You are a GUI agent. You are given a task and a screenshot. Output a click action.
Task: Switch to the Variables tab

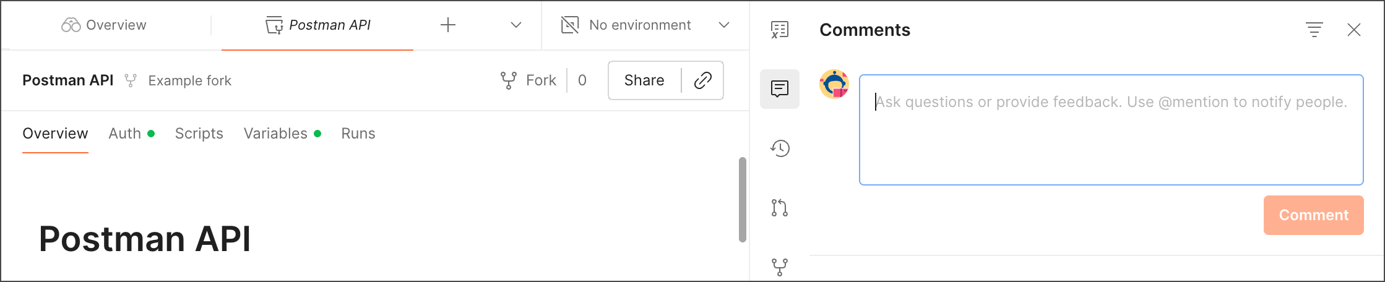(x=275, y=134)
